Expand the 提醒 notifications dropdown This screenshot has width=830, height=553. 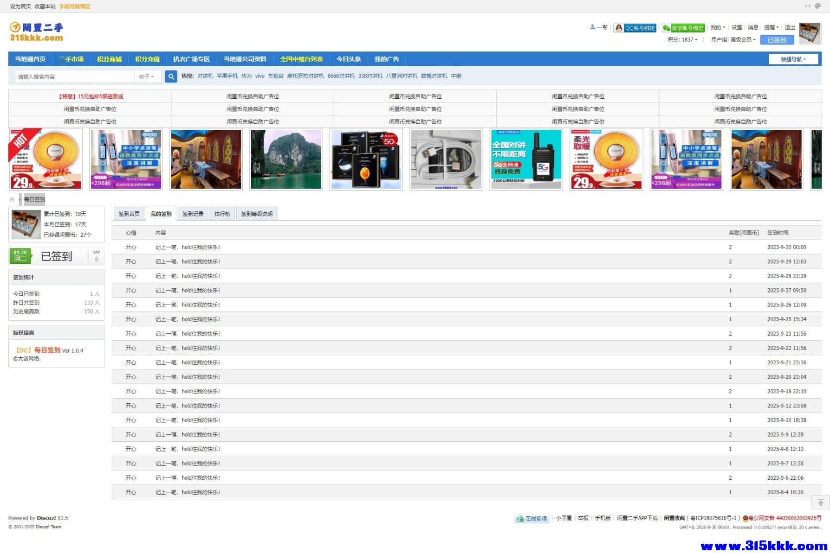[x=771, y=27]
